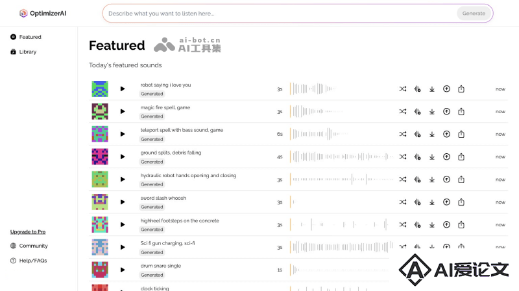Download the 'teleport spell with bass sound' clip
The width and height of the screenshot is (519, 291).
432,135
